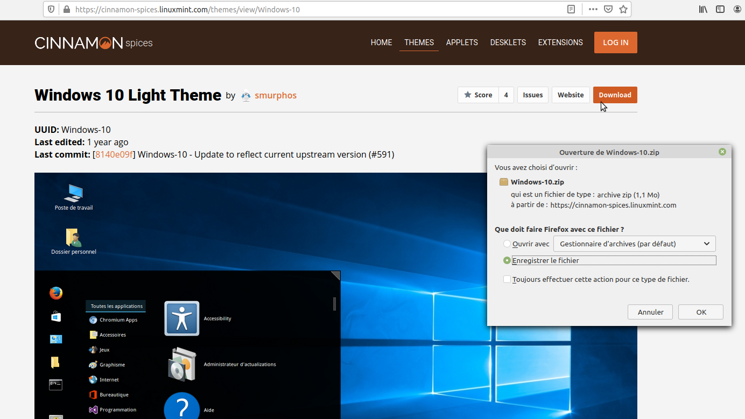
Task: Toggle the sidebar icon in toolbar
Action: [720, 9]
